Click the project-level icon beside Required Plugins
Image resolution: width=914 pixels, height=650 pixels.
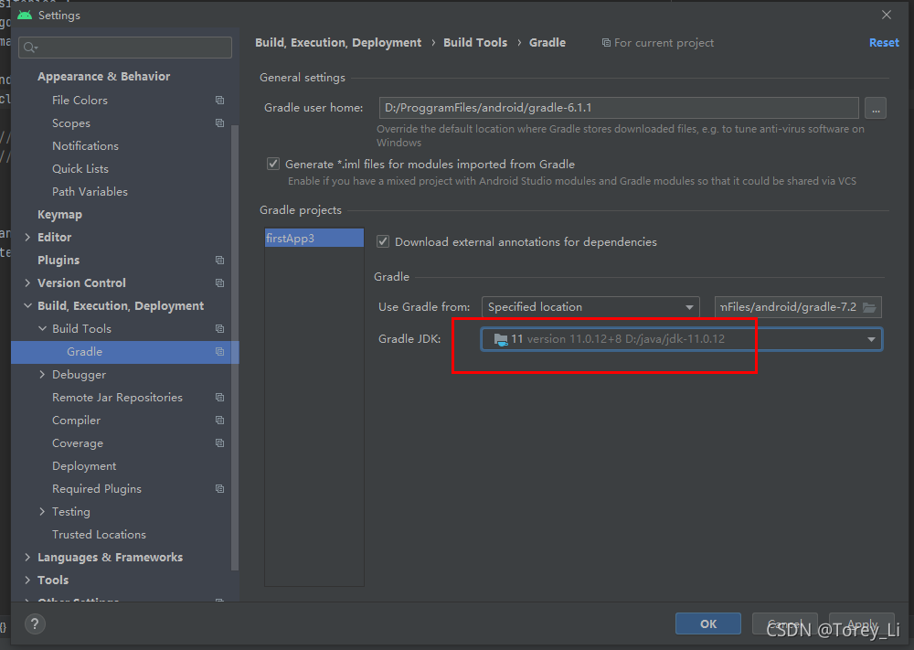pyautogui.click(x=219, y=488)
